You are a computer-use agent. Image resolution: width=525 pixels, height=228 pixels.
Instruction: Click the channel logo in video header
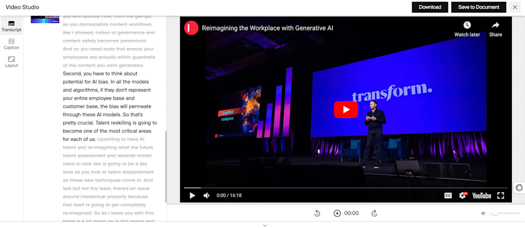point(191,28)
